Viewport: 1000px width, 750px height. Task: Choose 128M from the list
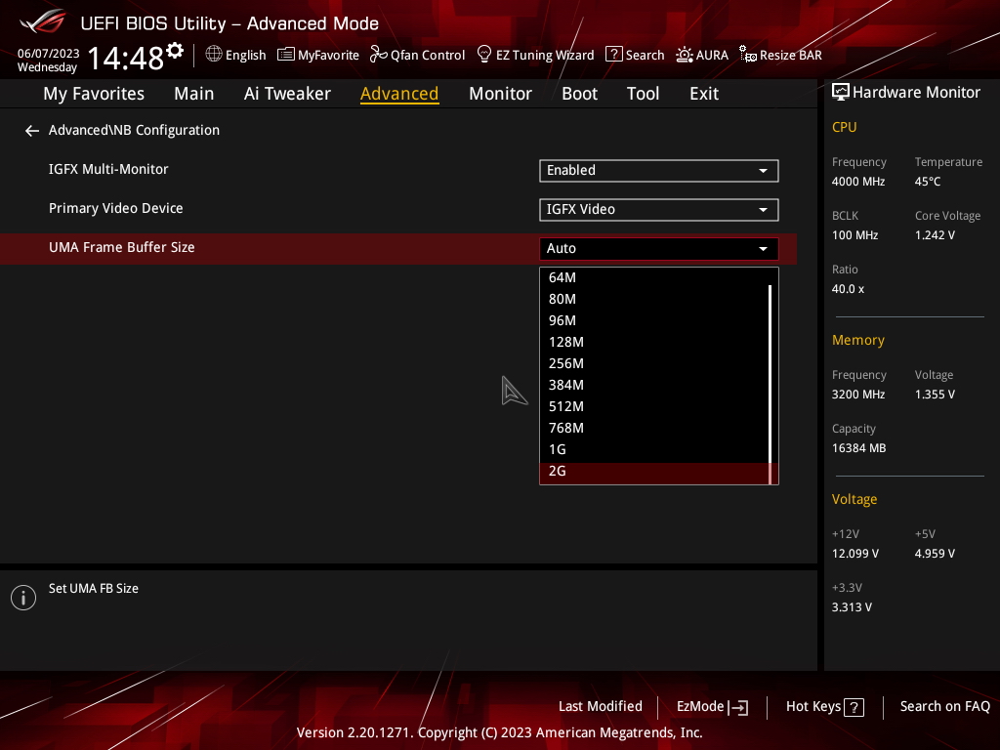point(654,342)
